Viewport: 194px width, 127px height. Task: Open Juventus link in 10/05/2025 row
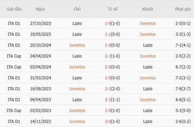pyautogui.click(x=147, y=34)
